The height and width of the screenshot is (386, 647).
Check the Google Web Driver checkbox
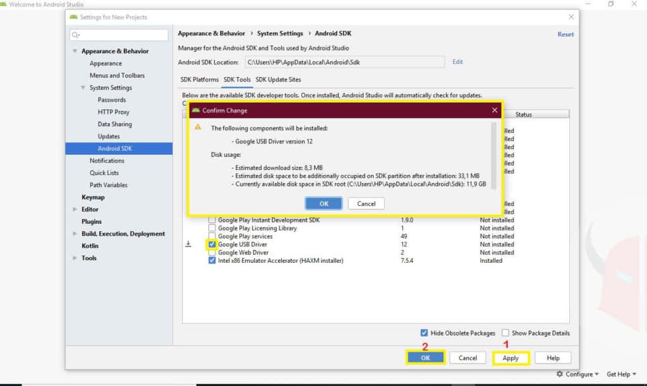pyautogui.click(x=212, y=253)
